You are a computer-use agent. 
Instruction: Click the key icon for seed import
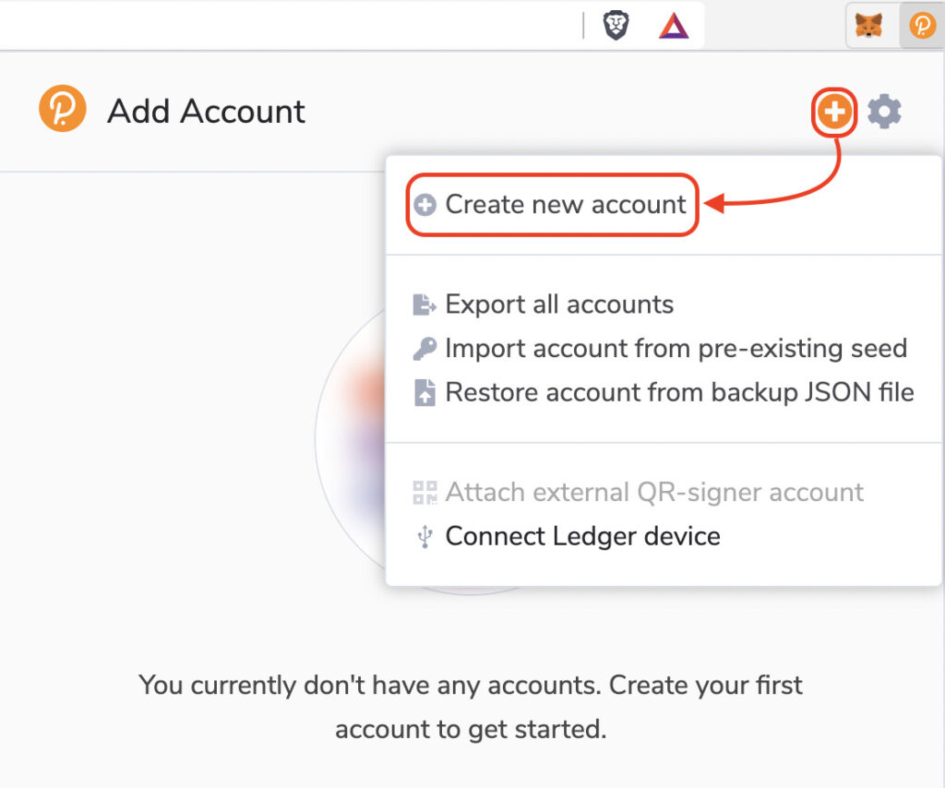(425, 348)
